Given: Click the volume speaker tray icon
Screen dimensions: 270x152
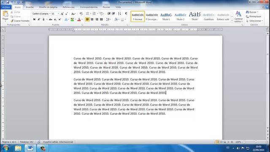Looking at the screenshot, I should point(238,148).
